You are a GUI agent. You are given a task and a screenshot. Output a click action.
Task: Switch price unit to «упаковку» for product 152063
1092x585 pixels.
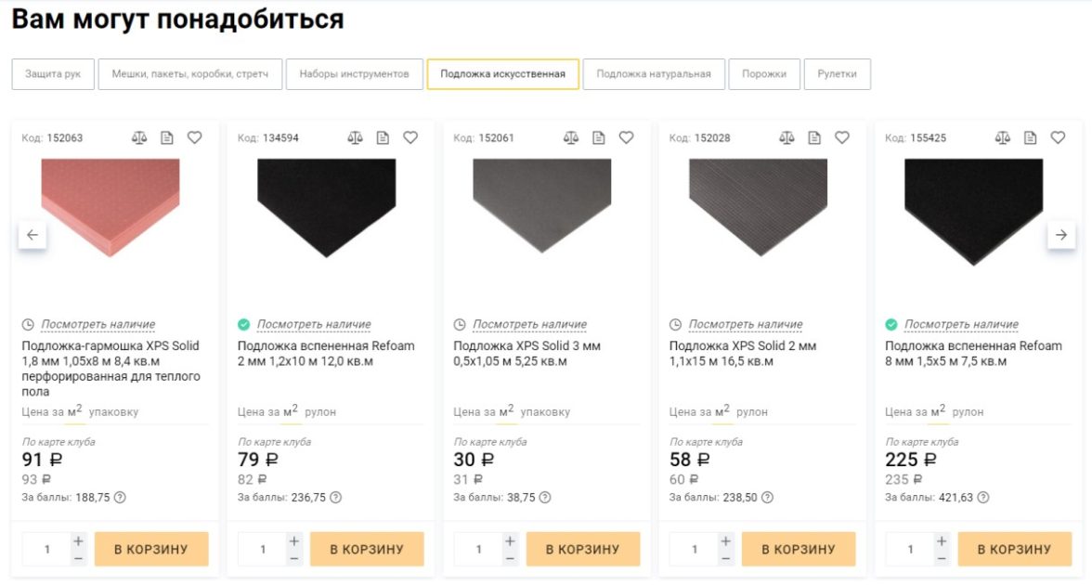(x=113, y=412)
